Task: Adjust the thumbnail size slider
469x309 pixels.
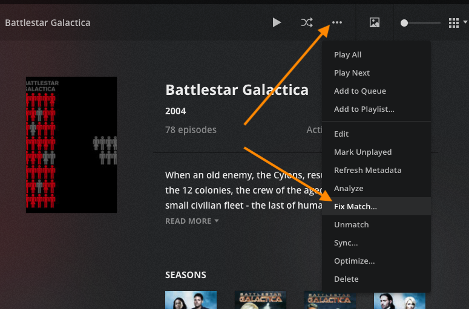Action: tap(421, 23)
